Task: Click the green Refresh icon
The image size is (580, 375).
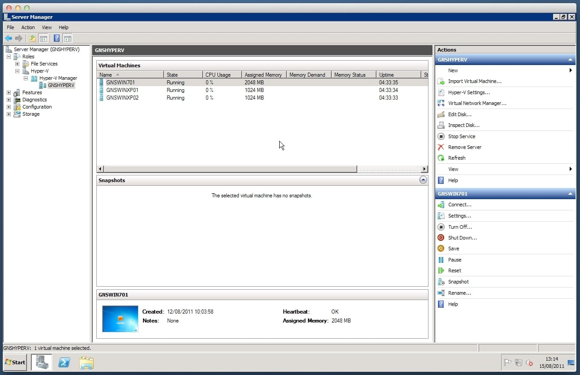Action: [441, 158]
